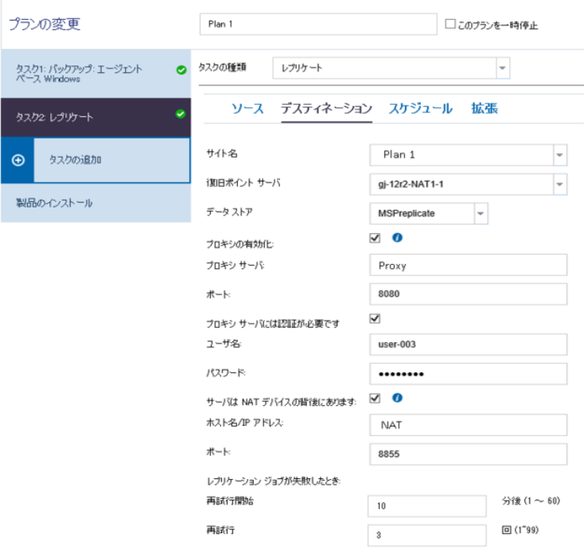The height and width of the screenshot is (553, 584).
Task: Select 製品のインストール in the sidebar
Action: click(55, 204)
